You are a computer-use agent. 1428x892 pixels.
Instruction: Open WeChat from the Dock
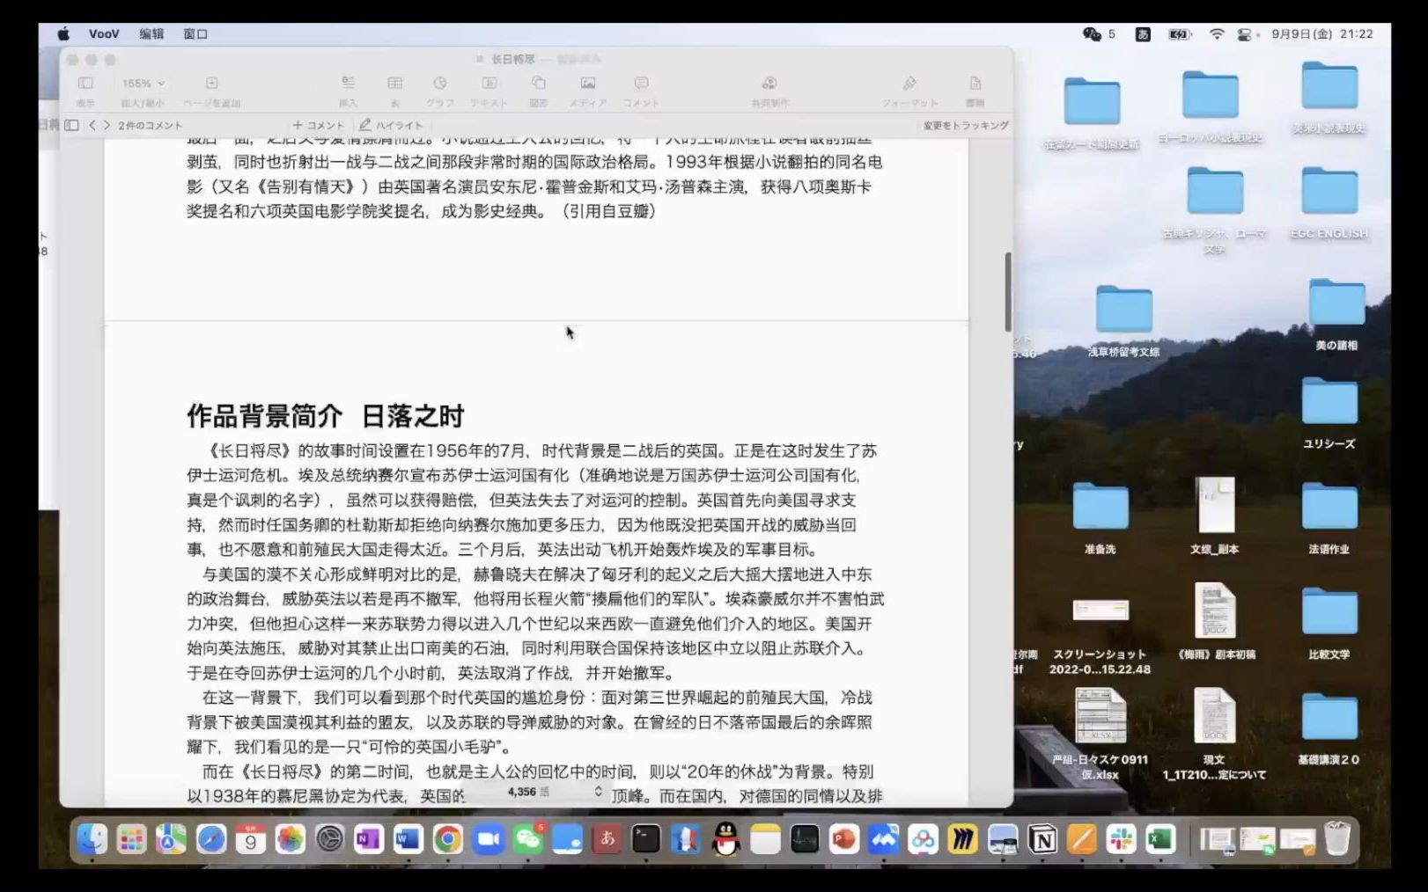pyautogui.click(x=528, y=839)
